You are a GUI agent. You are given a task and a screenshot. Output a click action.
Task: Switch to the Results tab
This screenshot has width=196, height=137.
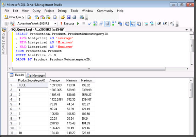pos(17,75)
